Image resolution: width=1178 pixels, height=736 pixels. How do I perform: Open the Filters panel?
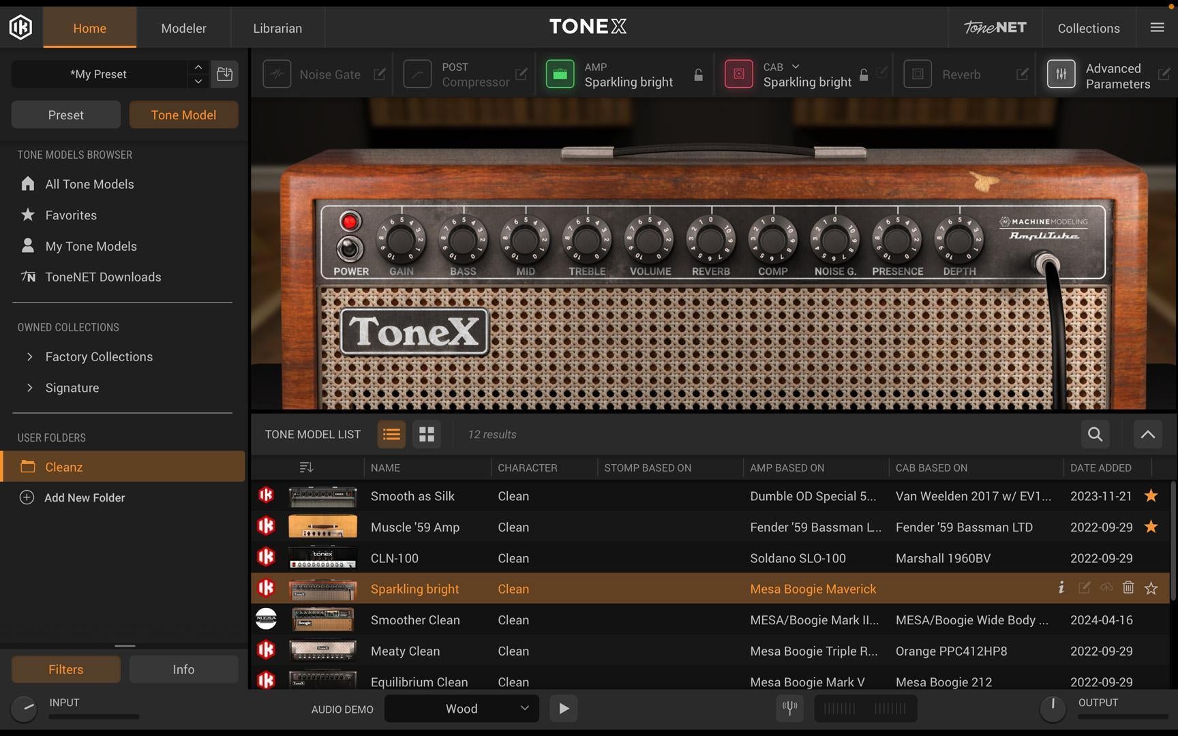(x=65, y=669)
